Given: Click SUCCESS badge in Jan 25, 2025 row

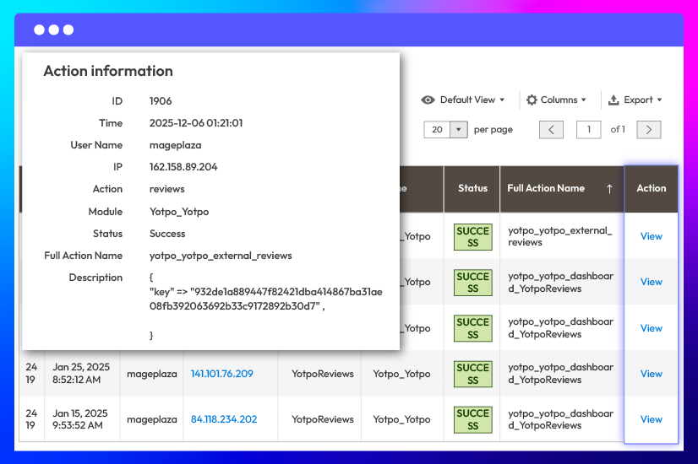Looking at the screenshot, I should pos(472,374).
